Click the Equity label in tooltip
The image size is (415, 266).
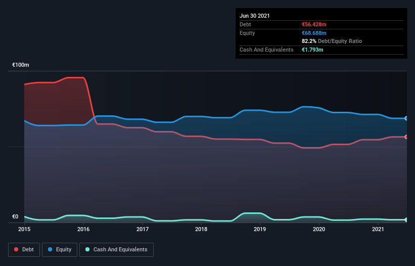pos(247,33)
